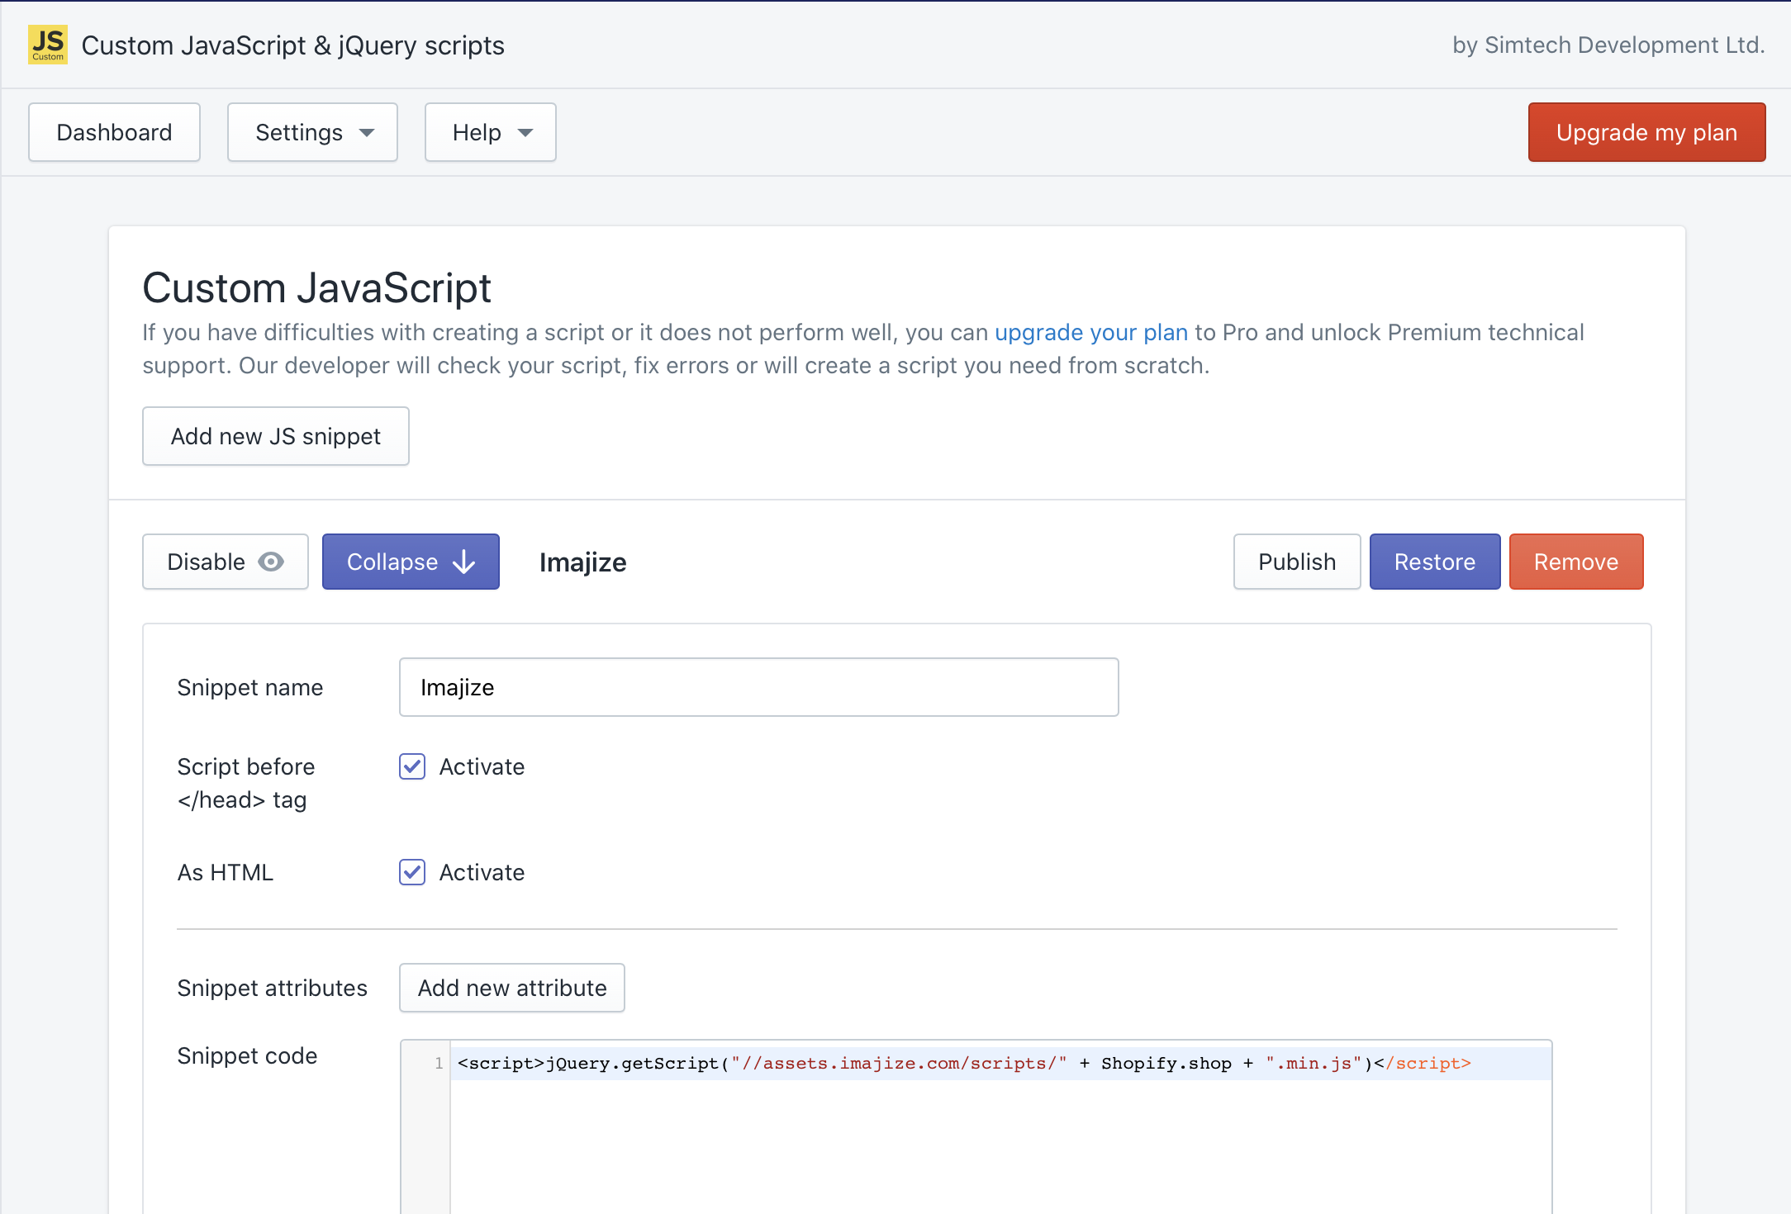Toggle Script before head tag Activate checkbox
Image resolution: width=1791 pixels, height=1214 pixels.
pyautogui.click(x=412, y=766)
